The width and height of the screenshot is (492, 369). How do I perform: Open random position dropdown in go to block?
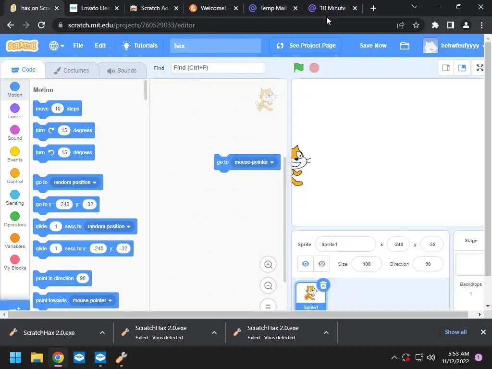pos(74,182)
